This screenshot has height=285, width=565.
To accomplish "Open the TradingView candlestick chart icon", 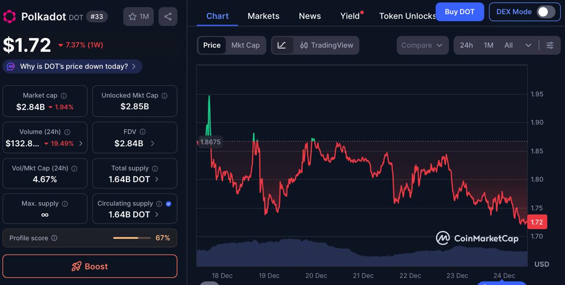I will pos(305,45).
